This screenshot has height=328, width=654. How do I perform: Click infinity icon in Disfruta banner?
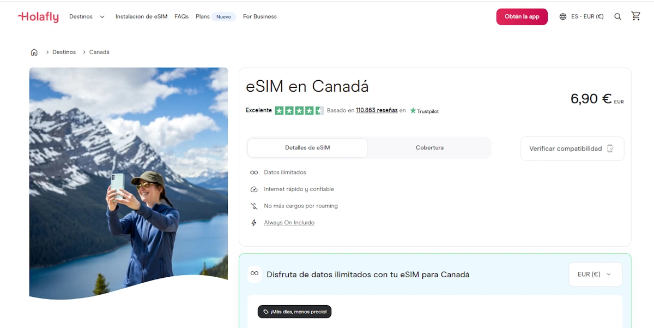[255, 273]
